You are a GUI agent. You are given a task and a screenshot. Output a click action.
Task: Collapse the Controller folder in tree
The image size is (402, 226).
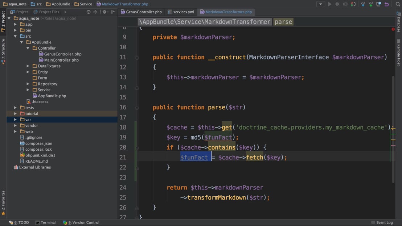[28, 48]
